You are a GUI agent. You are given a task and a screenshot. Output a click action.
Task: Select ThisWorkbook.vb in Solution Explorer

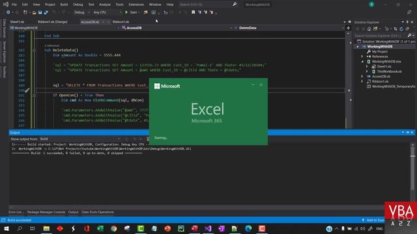click(x=390, y=71)
